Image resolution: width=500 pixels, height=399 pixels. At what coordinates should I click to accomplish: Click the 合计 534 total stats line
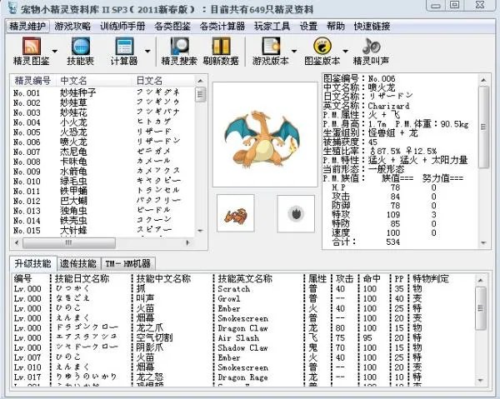[x=366, y=242]
